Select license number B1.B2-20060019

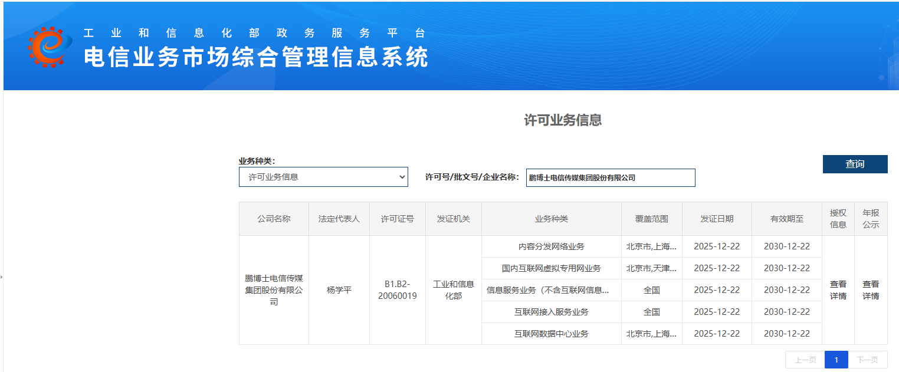pyautogui.click(x=397, y=290)
